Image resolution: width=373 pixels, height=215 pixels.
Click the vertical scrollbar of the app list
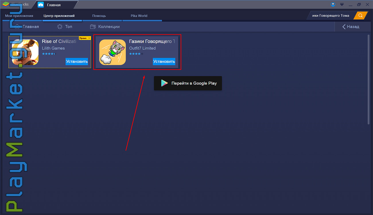369,79
